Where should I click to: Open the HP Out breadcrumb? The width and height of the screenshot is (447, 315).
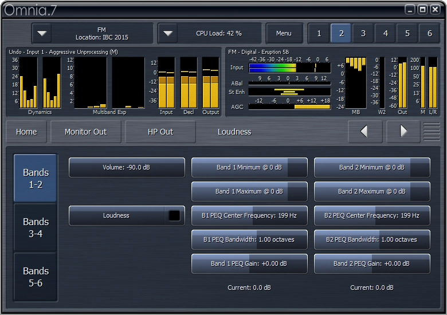tap(160, 132)
